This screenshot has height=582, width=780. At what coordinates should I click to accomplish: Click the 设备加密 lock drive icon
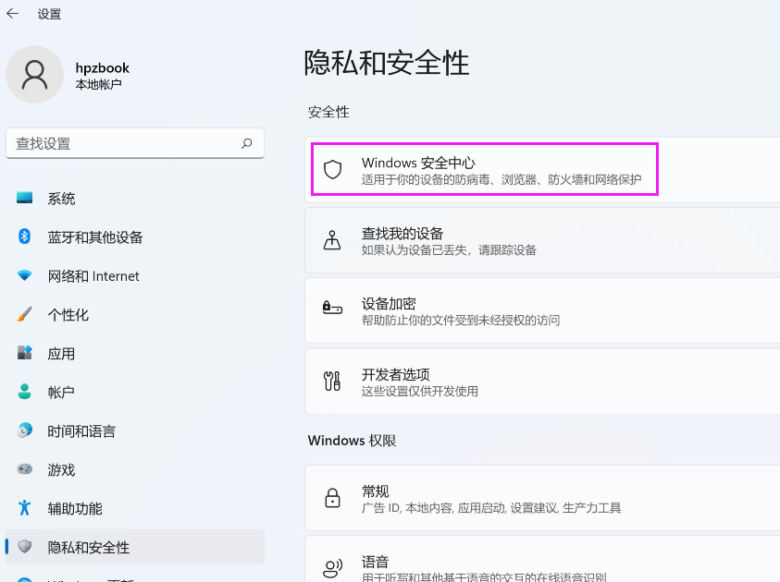point(332,308)
